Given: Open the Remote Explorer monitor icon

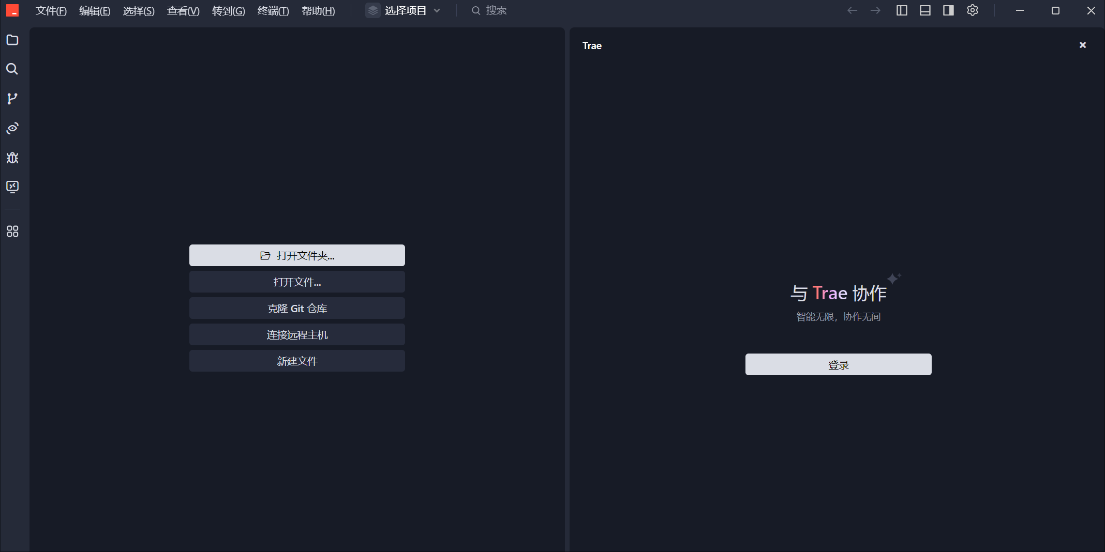Looking at the screenshot, I should click(12, 187).
